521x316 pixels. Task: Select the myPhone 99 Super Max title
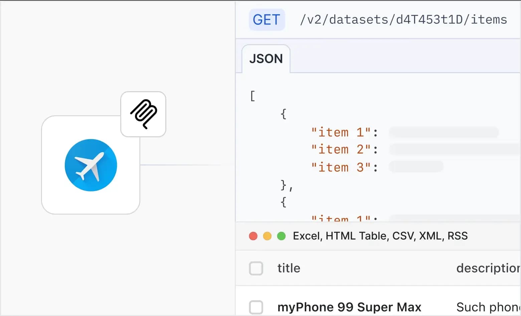click(349, 307)
